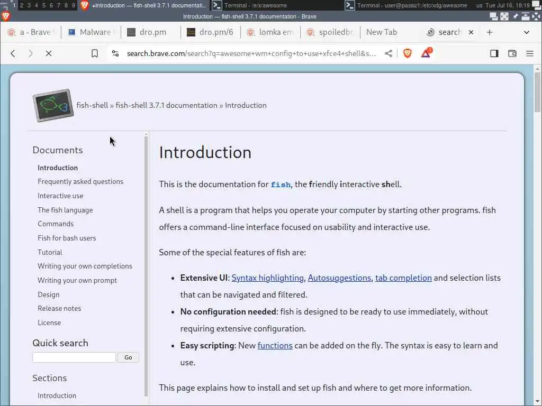Open the Autosuggestions link
The image size is (542, 406).
click(339, 278)
